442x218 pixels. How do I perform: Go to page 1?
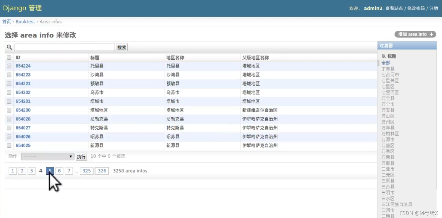[x=13, y=171]
